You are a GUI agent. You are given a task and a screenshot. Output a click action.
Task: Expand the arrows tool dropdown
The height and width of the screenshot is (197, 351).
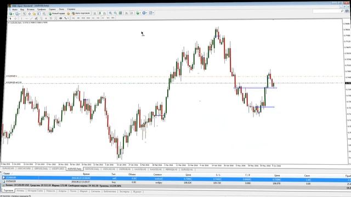tap(68, 18)
